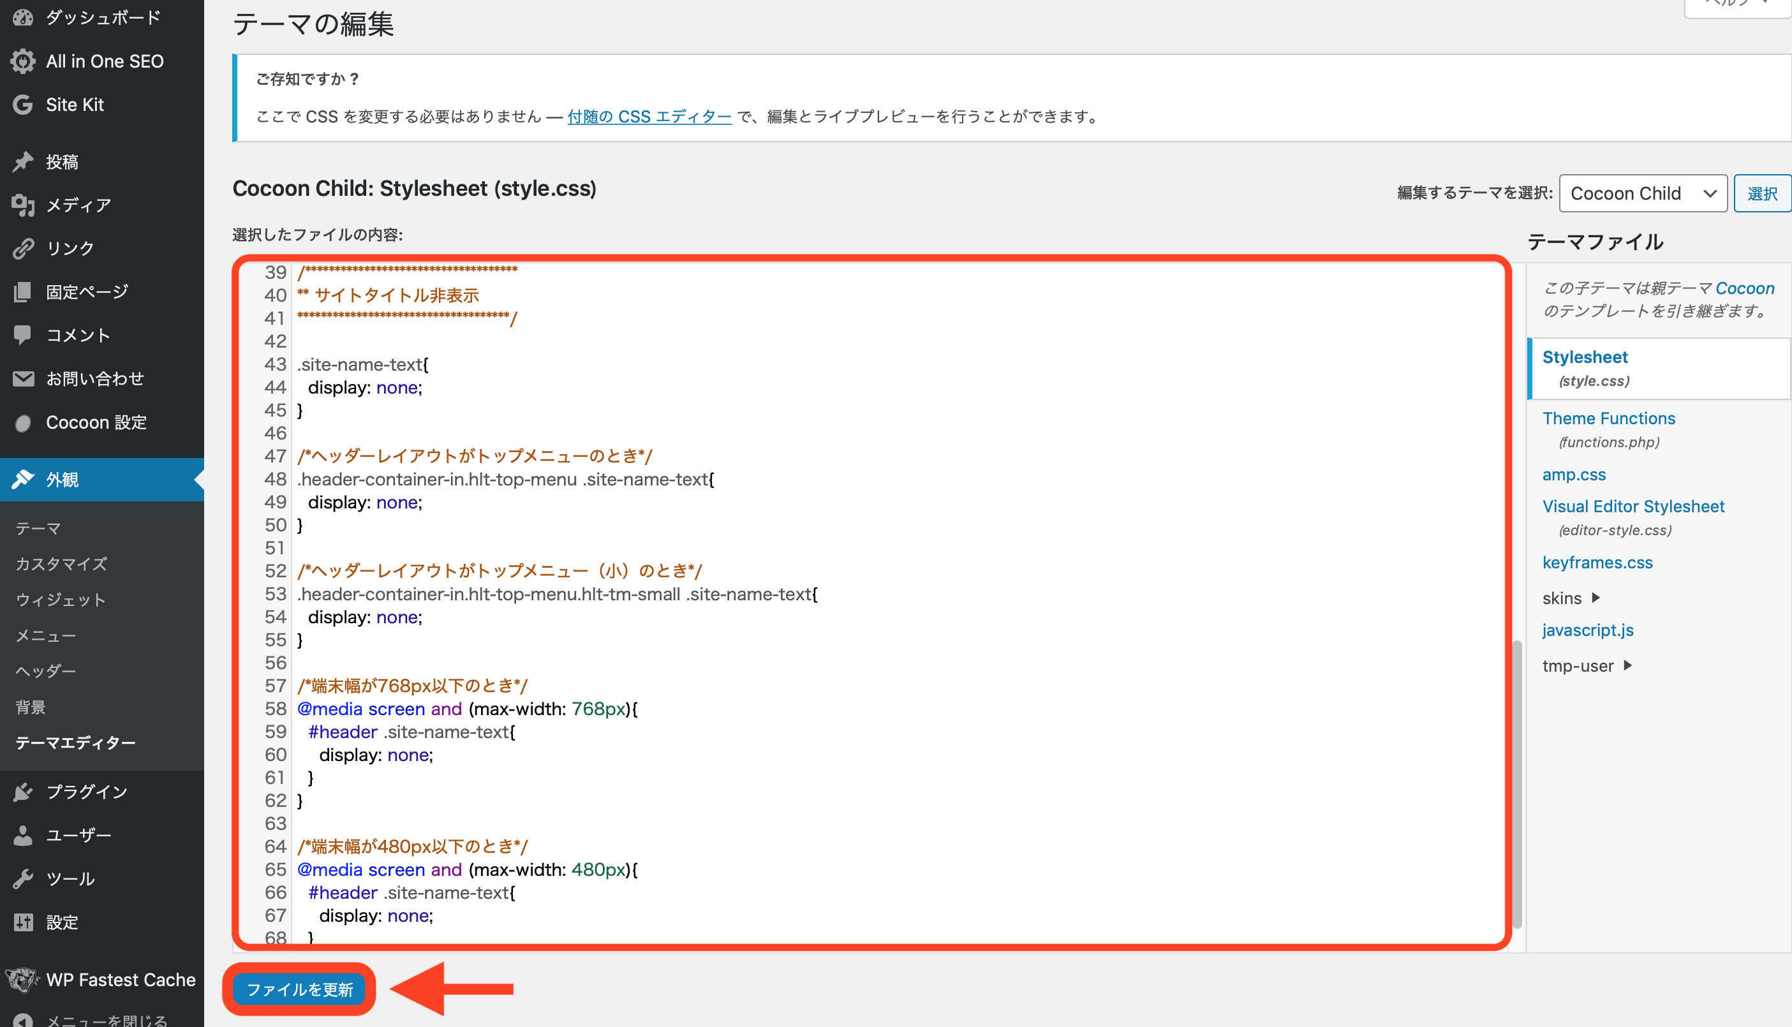Go to テーマ under 外観

(38, 528)
